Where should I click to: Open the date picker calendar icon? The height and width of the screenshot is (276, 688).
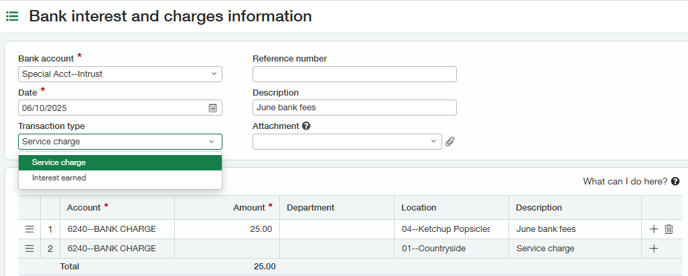click(212, 108)
